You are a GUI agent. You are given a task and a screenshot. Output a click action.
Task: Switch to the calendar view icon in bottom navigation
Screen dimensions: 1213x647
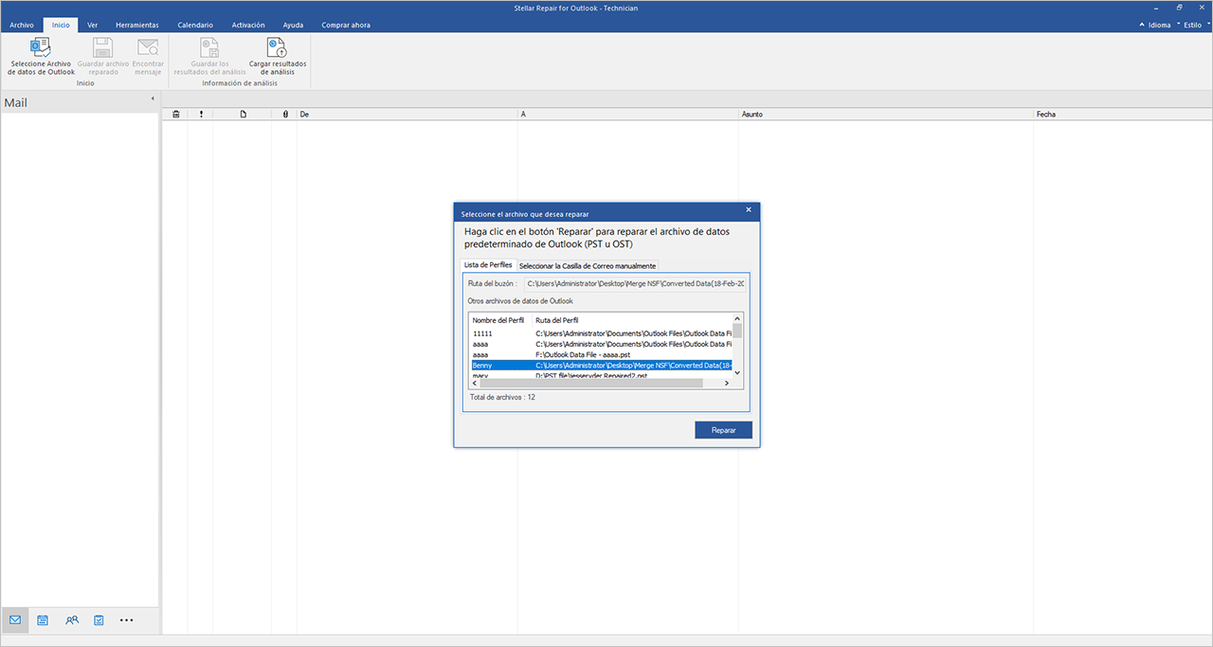point(43,620)
